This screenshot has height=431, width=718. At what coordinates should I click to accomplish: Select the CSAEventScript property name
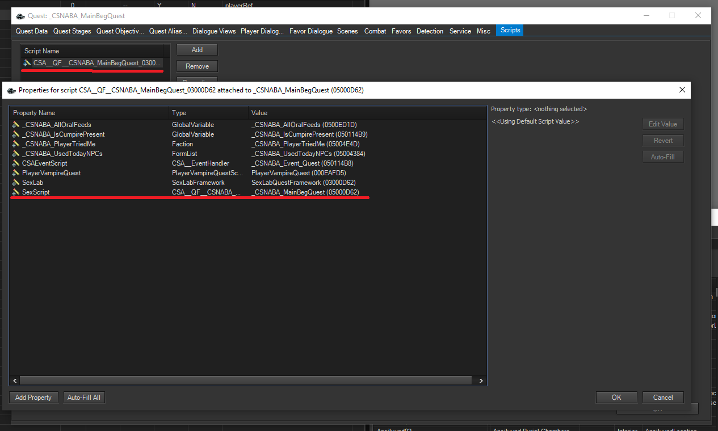click(x=44, y=163)
